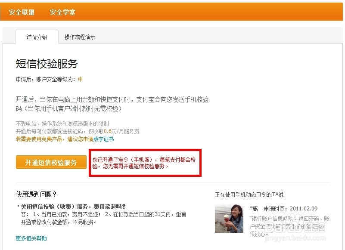Click the line 不受电脑、操作系统和浏览器版本的限制

pos(62,123)
